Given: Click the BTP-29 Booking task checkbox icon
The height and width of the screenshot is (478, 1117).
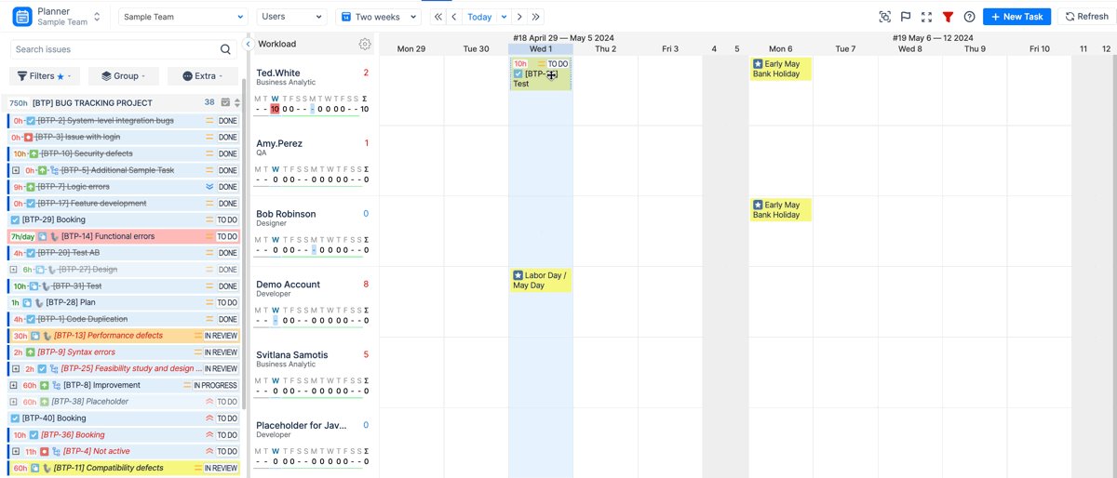Looking at the screenshot, I should tap(15, 220).
